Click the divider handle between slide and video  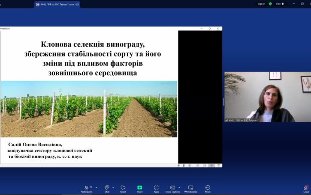(223, 102)
